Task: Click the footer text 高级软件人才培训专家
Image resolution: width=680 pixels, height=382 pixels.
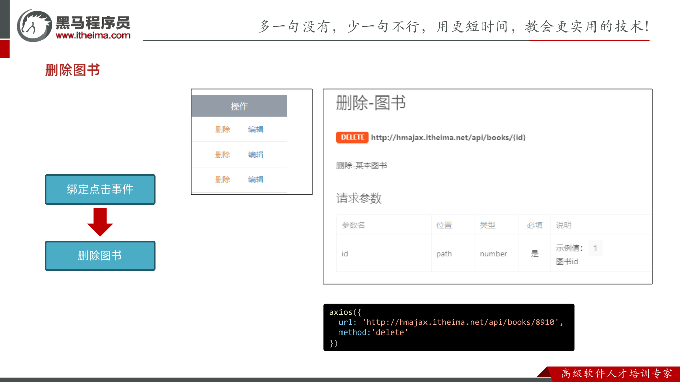Action: (x=617, y=374)
